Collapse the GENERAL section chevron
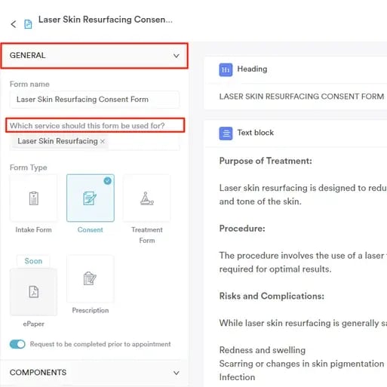The image size is (387, 387). pos(177,56)
